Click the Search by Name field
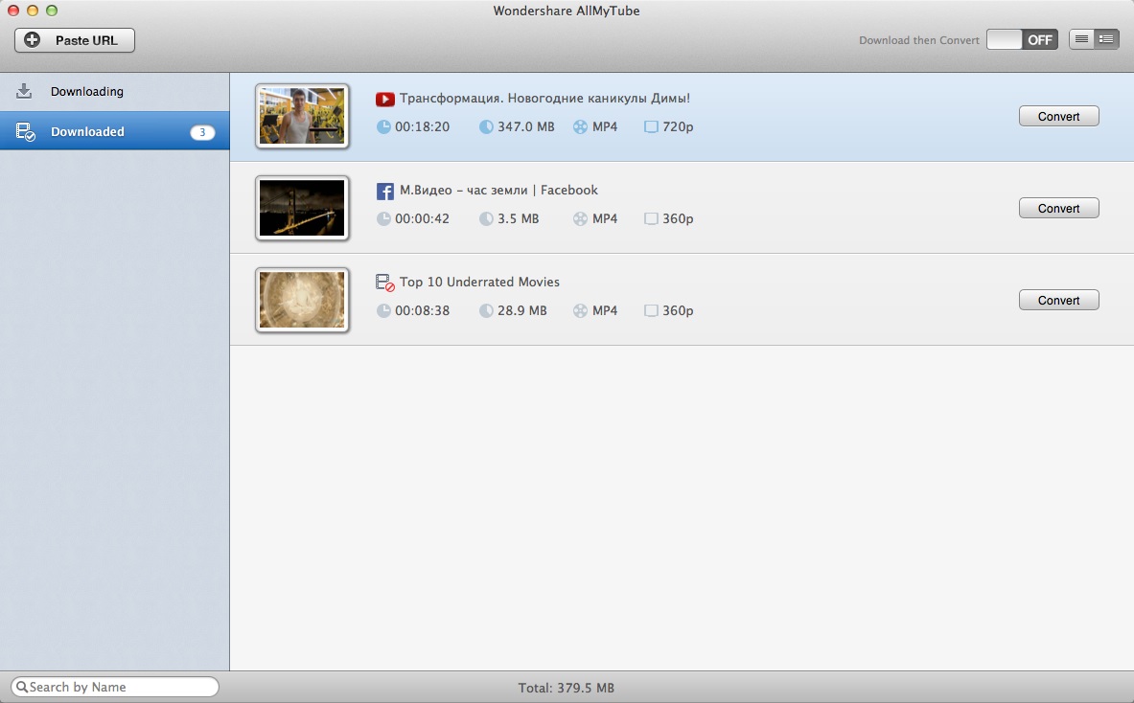This screenshot has height=703, width=1134. pos(115,687)
